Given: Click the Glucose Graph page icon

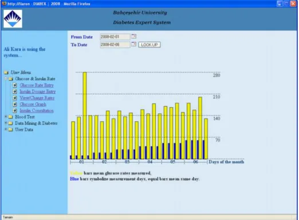Looking at the screenshot, I should pos(15,104).
